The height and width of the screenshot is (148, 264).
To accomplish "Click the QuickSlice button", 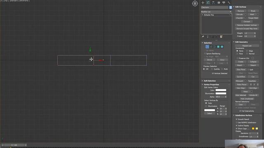I will [241, 77].
